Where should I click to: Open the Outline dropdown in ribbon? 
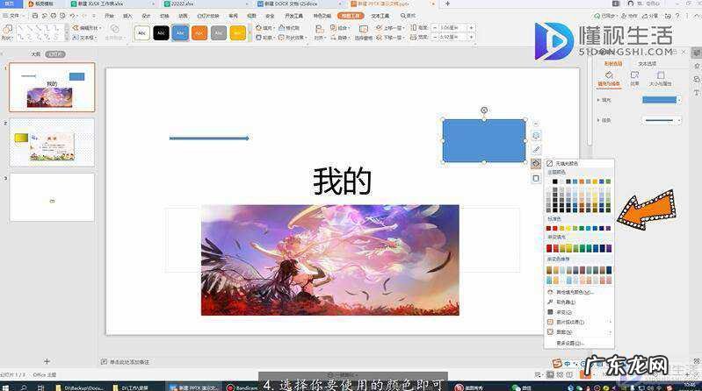pos(264,38)
